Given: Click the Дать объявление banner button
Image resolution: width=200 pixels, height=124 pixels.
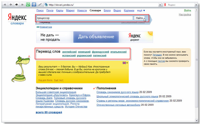Looking at the screenshot, I should tap(96, 37).
